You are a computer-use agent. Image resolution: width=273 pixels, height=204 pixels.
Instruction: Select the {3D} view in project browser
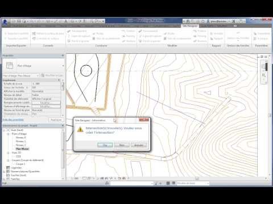(x=18, y=156)
